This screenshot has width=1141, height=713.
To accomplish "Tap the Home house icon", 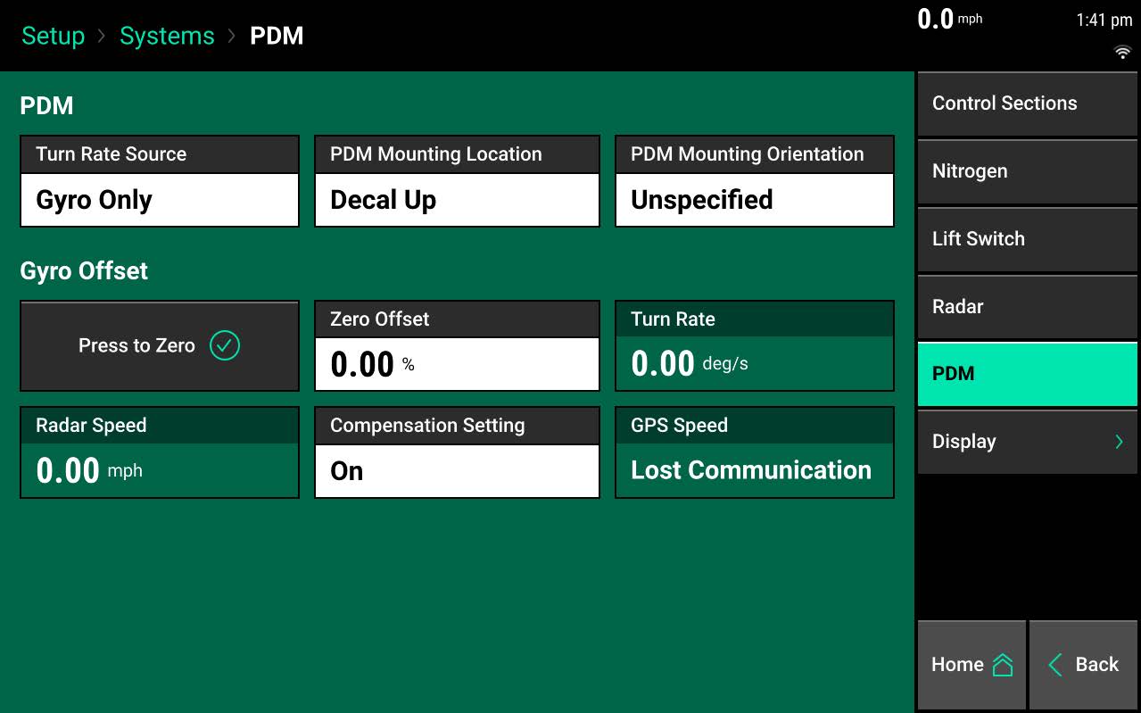I will tap(1003, 665).
